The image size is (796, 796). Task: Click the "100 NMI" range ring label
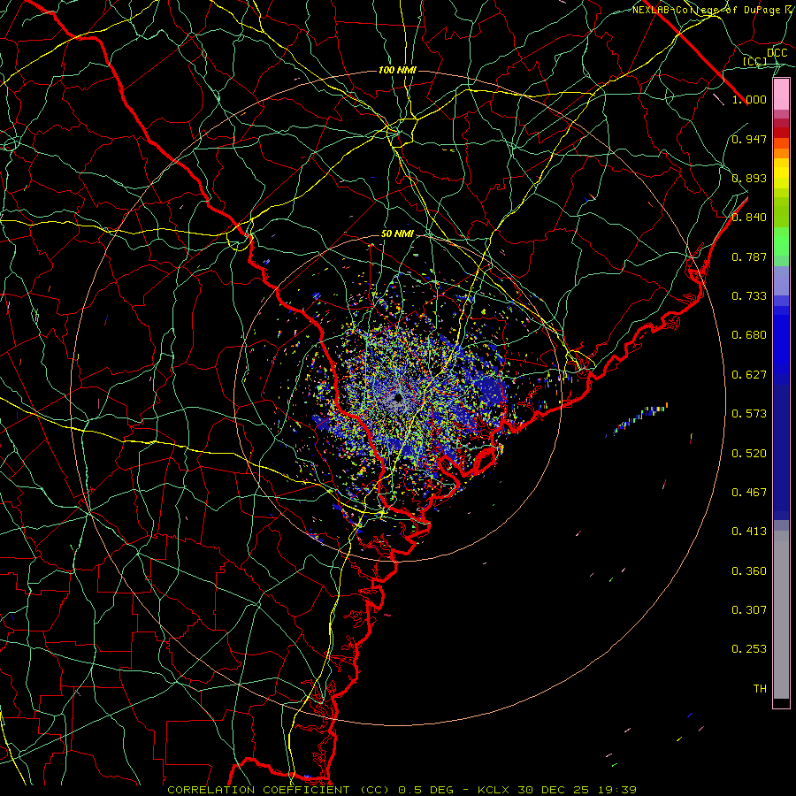pyautogui.click(x=397, y=70)
